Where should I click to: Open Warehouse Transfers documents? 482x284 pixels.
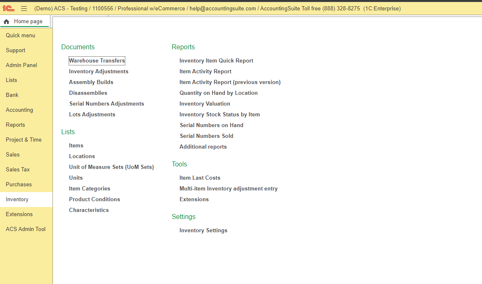[x=97, y=60]
